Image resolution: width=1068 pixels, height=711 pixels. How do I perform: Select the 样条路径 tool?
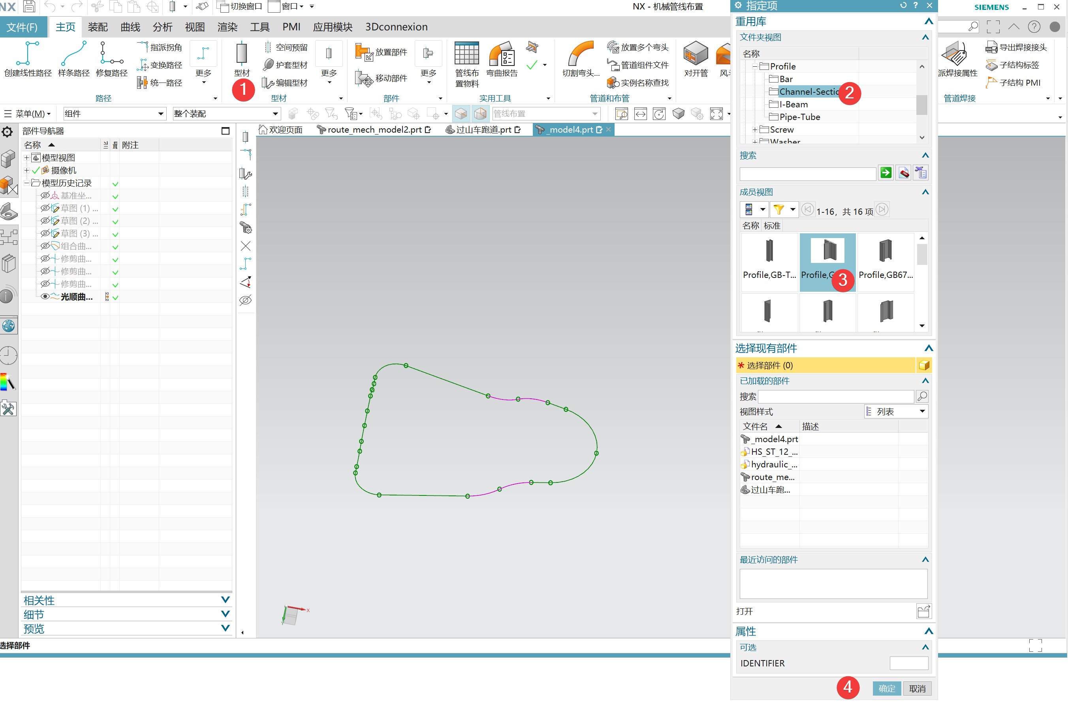point(73,59)
